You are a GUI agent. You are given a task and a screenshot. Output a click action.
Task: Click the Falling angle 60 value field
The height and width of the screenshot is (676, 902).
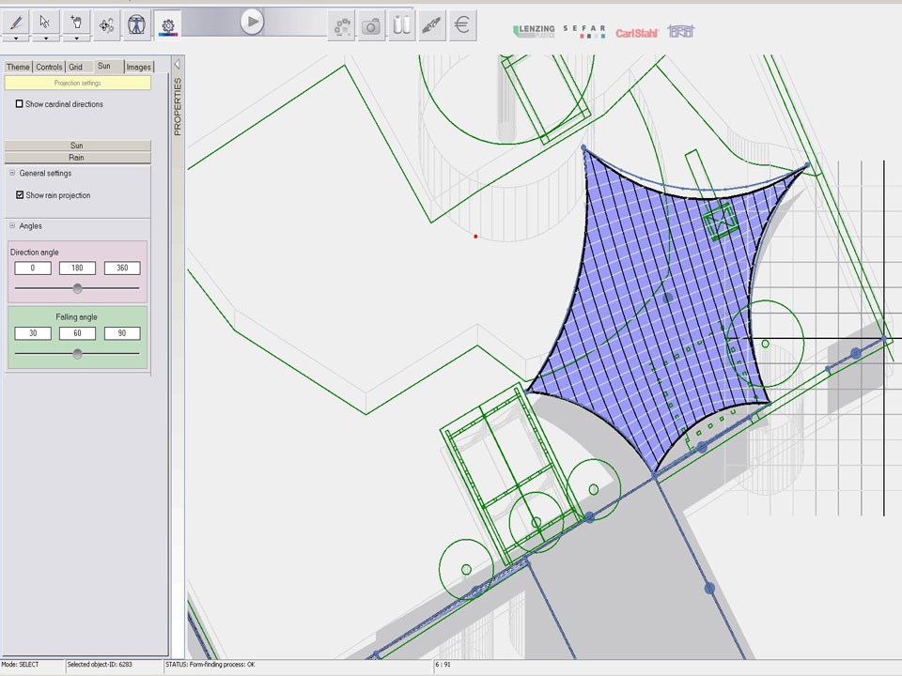pos(77,333)
